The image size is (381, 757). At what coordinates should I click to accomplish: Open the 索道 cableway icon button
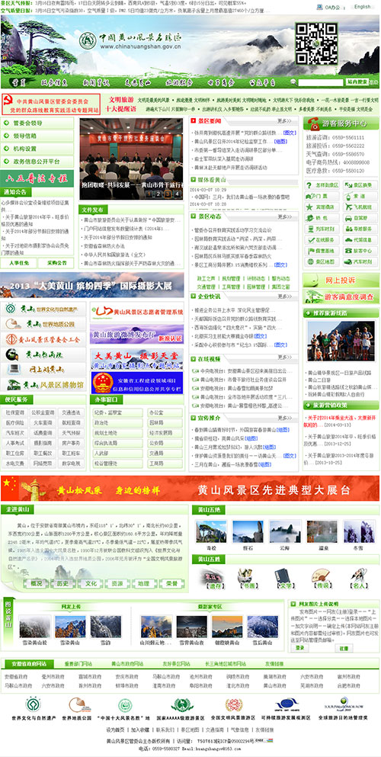click(x=360, y=196)
